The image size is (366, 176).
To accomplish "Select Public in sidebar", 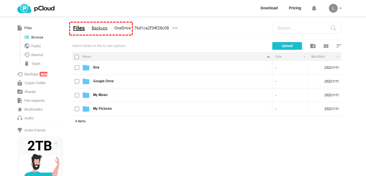I will (36, 46).
